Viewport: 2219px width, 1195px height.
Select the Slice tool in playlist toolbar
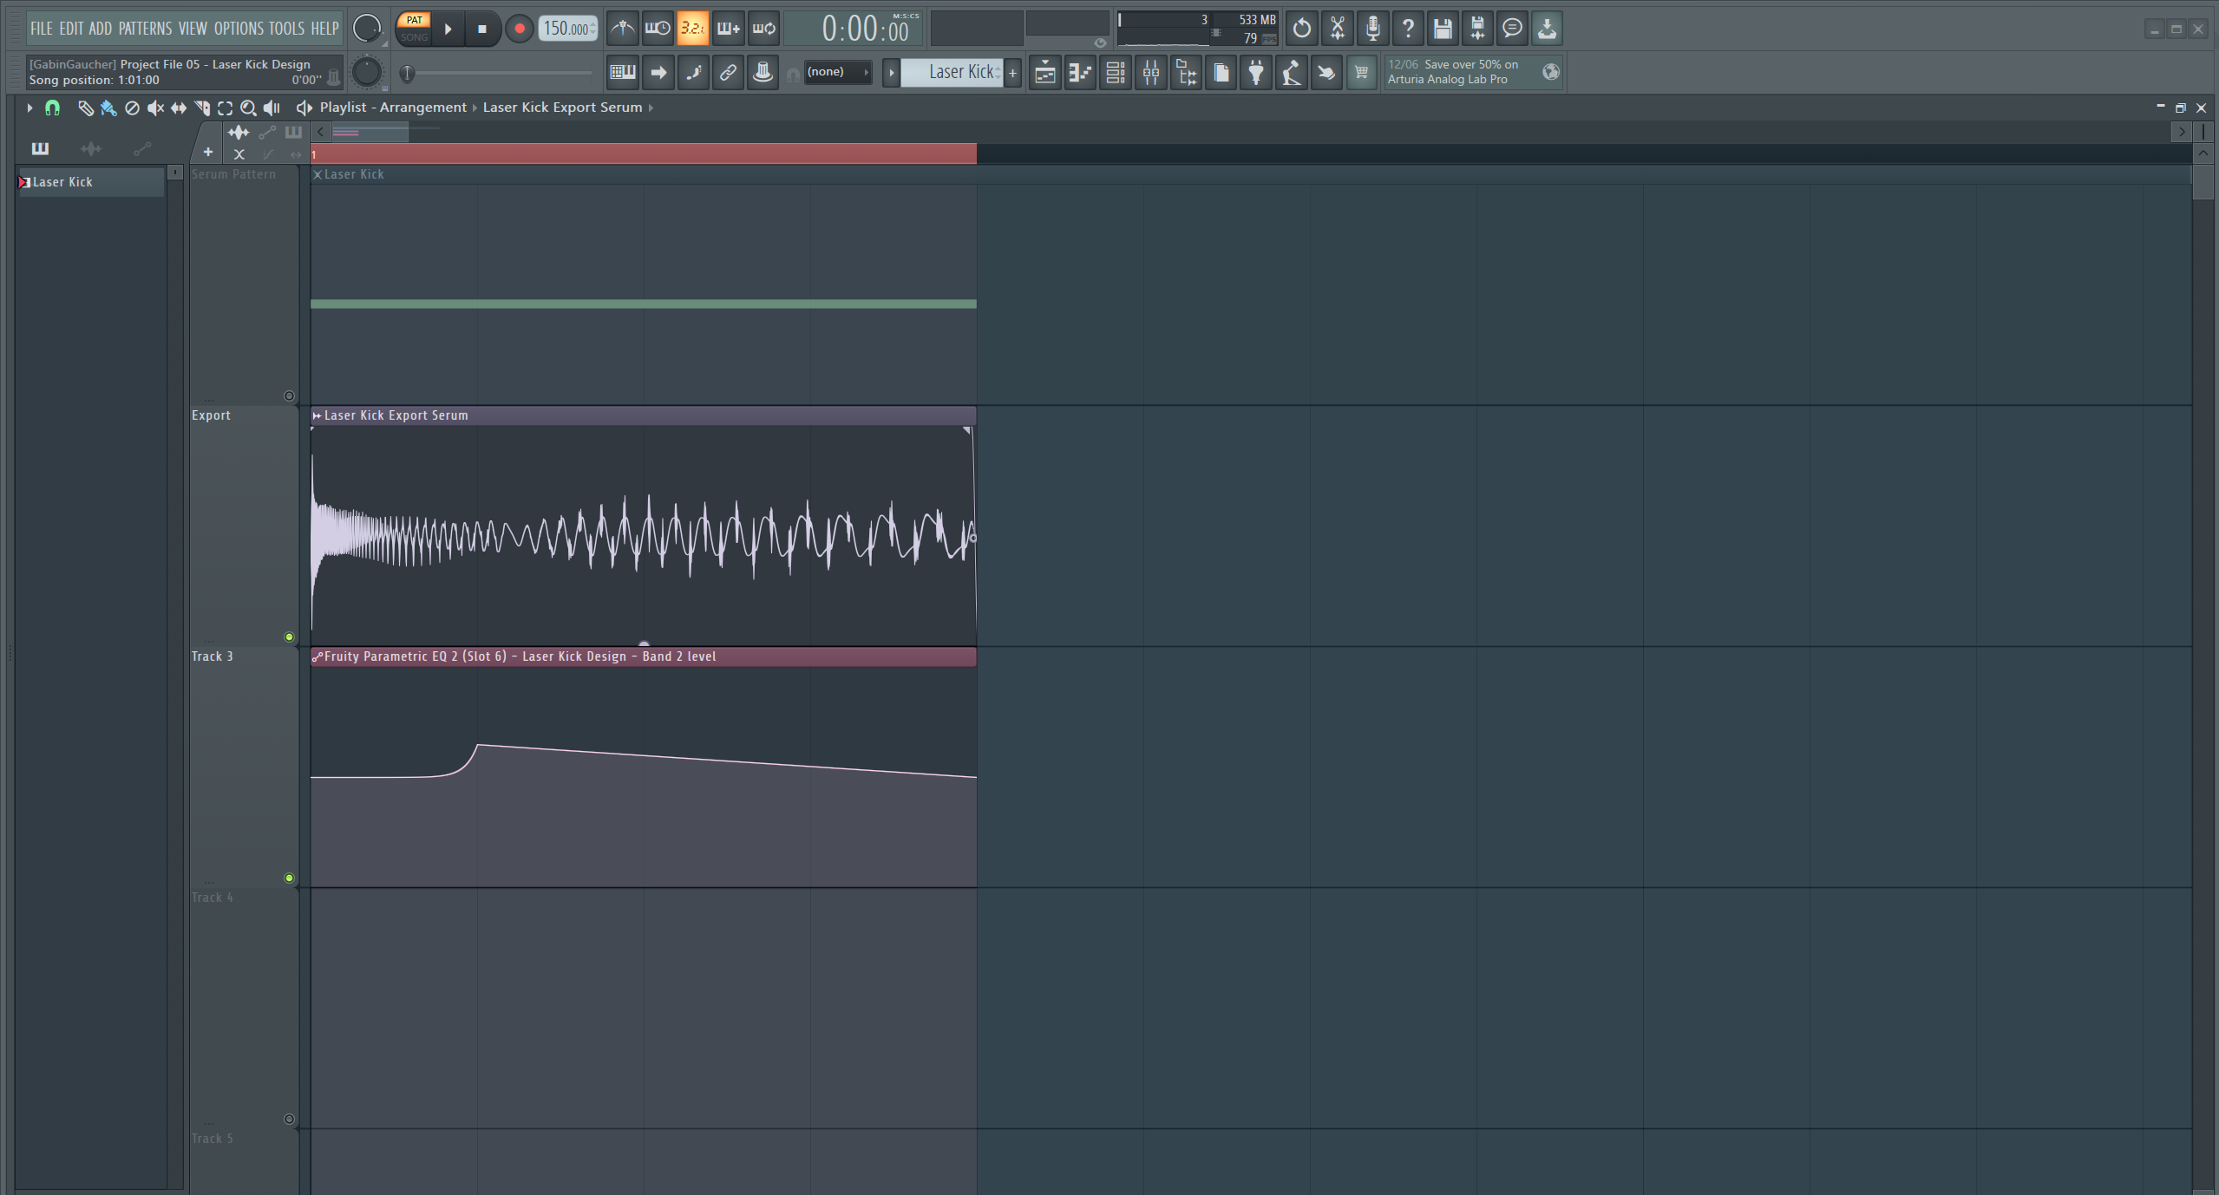click(x=201, y=108)
